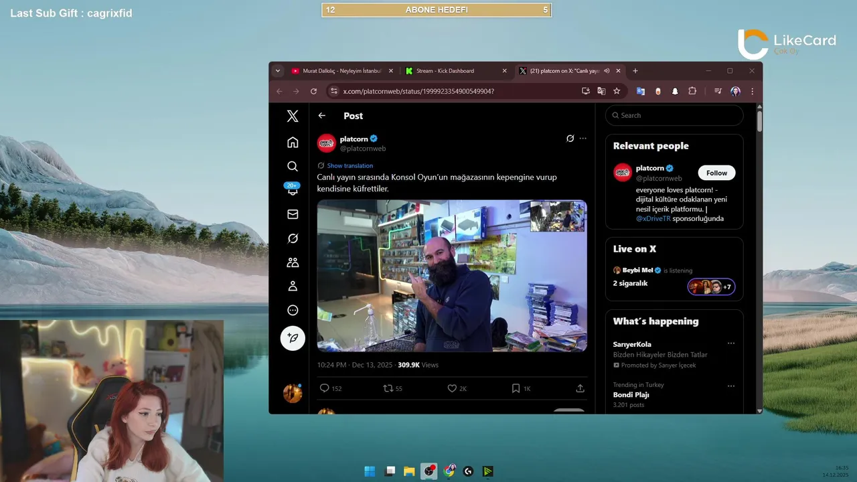Click the post timestamp 10:24 PM

click(x=356, y=365)
